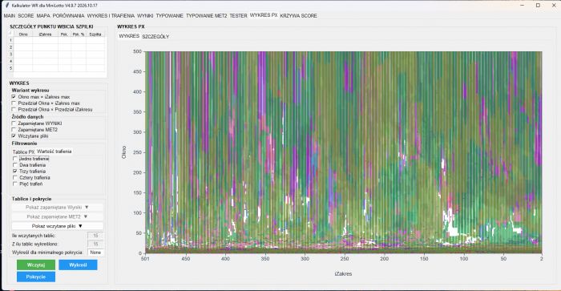Open the TYPOWANIE MET2 tab
Viewport: 561px width, 291px height.
coord(207,16)
